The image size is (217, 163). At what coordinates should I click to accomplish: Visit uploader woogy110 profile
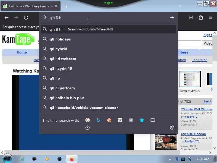click(x=191, y=117)
